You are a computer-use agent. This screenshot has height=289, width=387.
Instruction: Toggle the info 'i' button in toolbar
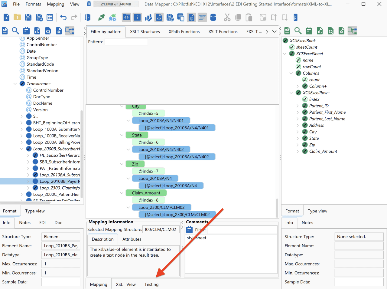click(137, 18)
